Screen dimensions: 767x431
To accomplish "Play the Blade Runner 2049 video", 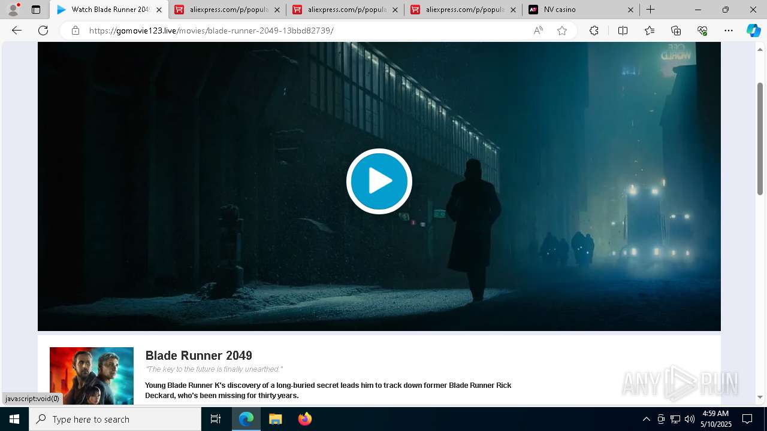I will pyautogui.click(x=379, y=181).
